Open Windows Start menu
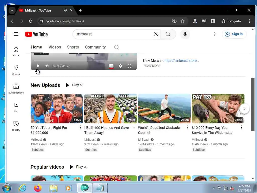Screen dimensions: 257x193 [x=7, y=188]
